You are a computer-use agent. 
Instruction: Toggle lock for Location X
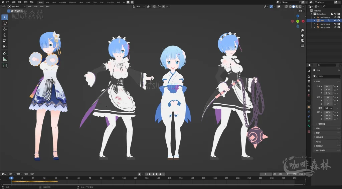point(334,86)
